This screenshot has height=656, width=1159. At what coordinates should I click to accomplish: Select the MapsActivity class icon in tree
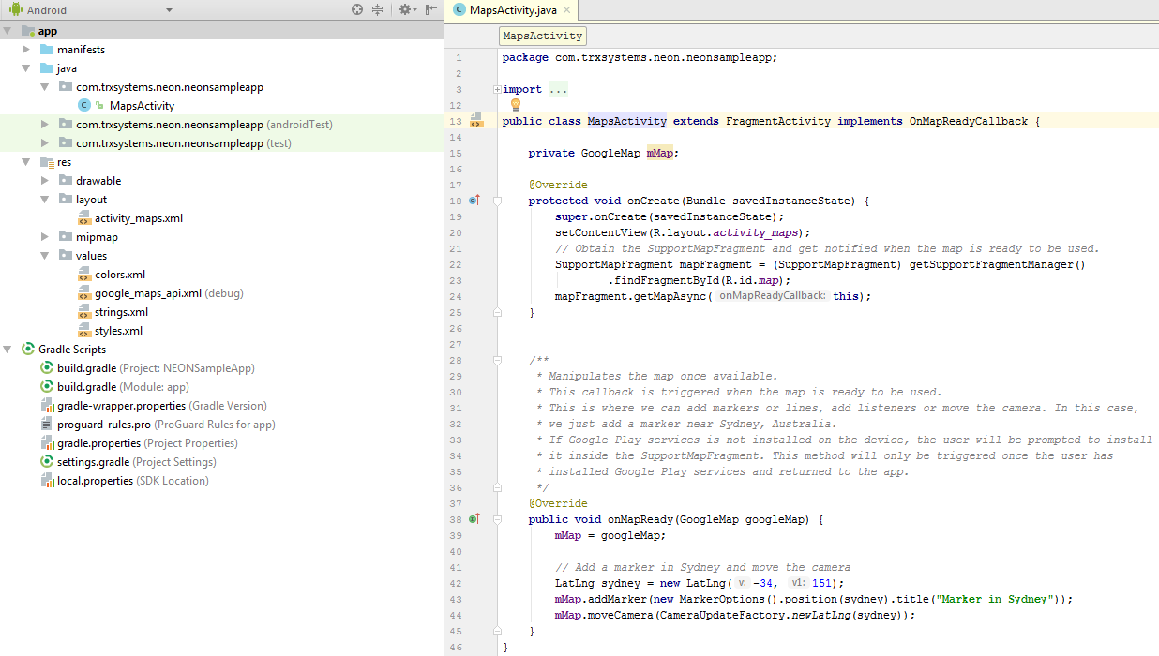[84, 106]
